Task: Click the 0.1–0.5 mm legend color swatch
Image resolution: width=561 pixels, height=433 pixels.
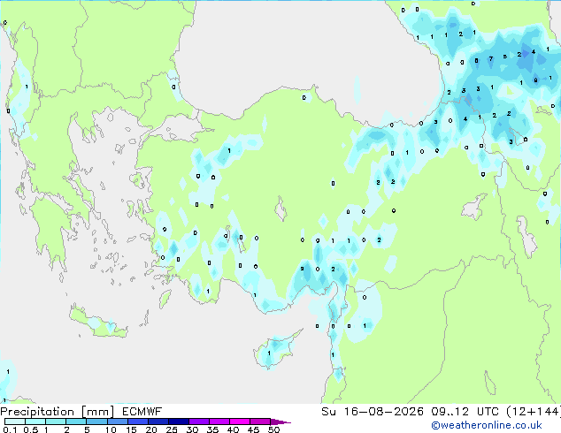Action: 15,422
